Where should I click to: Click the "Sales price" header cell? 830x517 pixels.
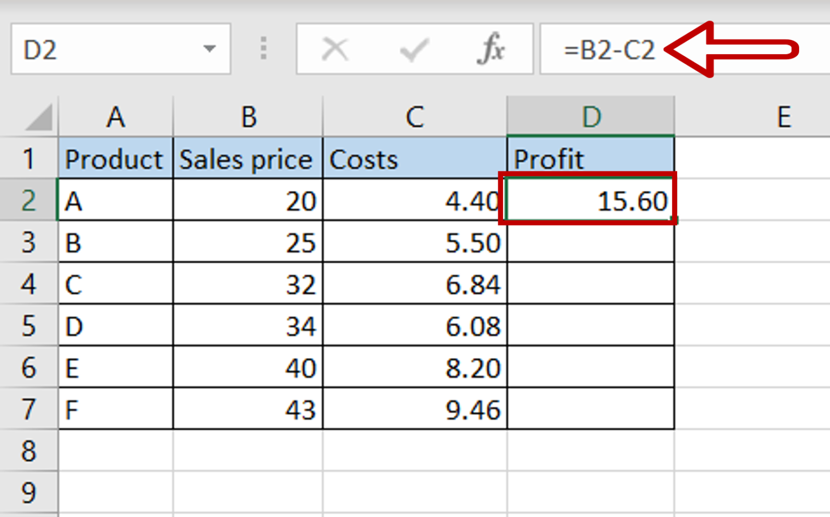[x=248, y=158]
